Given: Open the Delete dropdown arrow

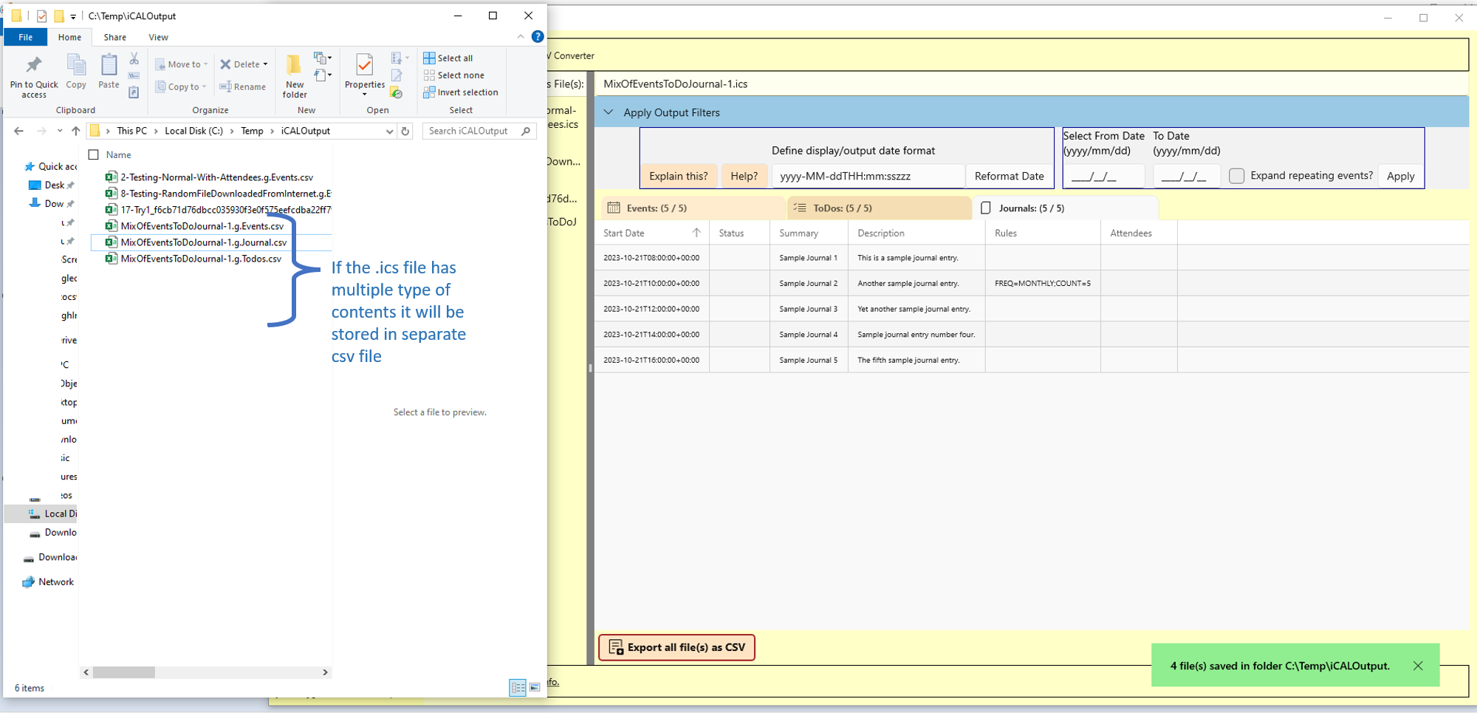Looking at the screenshot, I should point(265,64).
